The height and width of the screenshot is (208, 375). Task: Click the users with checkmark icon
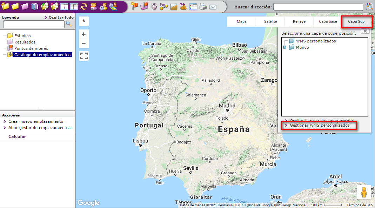click(94, 6)
